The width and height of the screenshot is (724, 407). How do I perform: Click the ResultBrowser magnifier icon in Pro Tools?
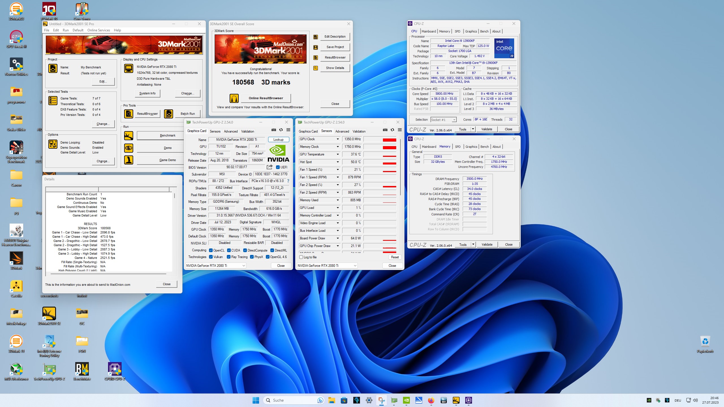tap(129, 114)
